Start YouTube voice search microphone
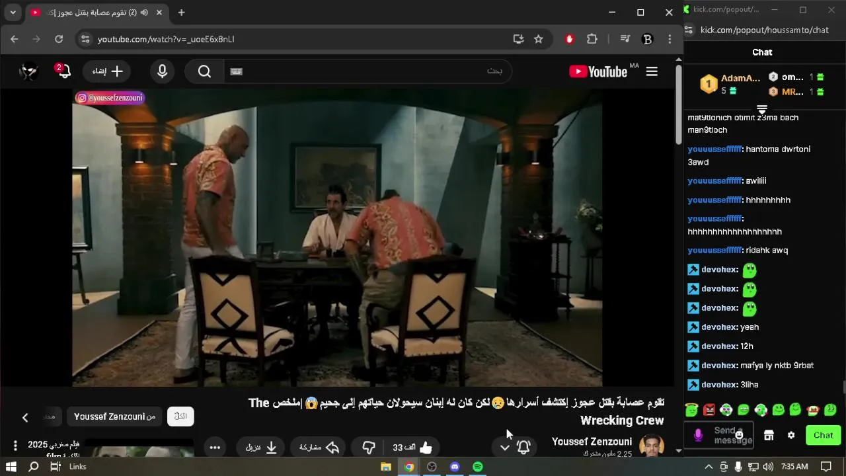Image resolution: width=846 pixels, height=476 pixels. (x=163, y=71)
